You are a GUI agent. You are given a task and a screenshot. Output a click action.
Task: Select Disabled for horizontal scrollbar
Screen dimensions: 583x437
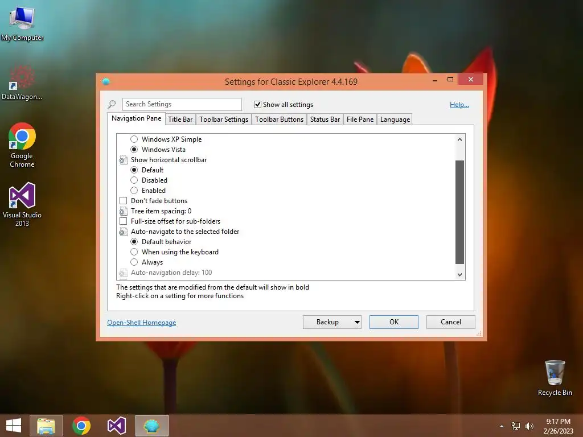[134, 180]
